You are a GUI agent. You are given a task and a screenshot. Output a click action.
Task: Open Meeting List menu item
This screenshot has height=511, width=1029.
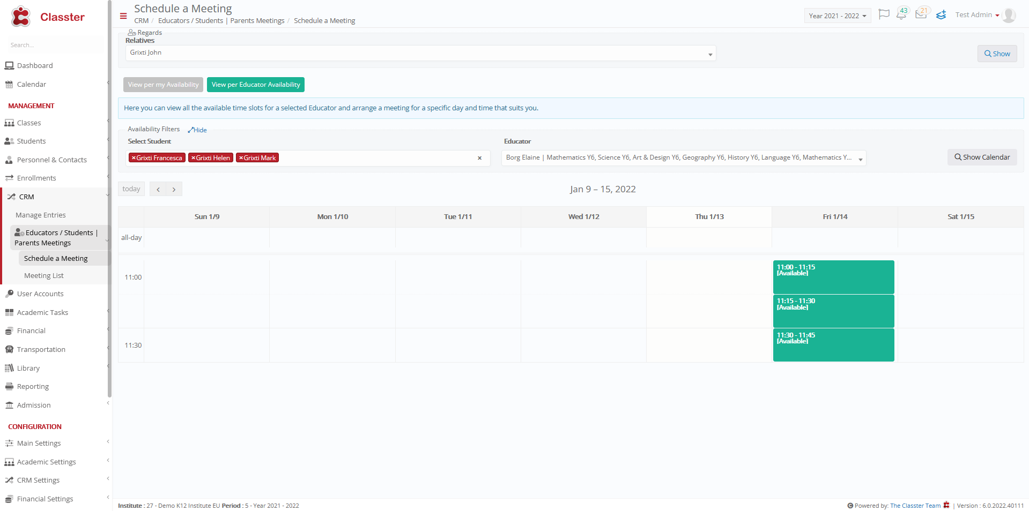44,275
